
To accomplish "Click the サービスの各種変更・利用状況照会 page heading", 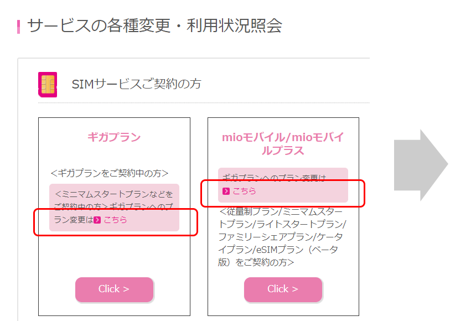I will 154,25.
